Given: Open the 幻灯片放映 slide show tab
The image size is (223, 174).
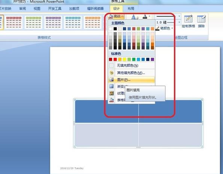Looking at the screenshot, I should pyautogui.click(x=5, y=9).
